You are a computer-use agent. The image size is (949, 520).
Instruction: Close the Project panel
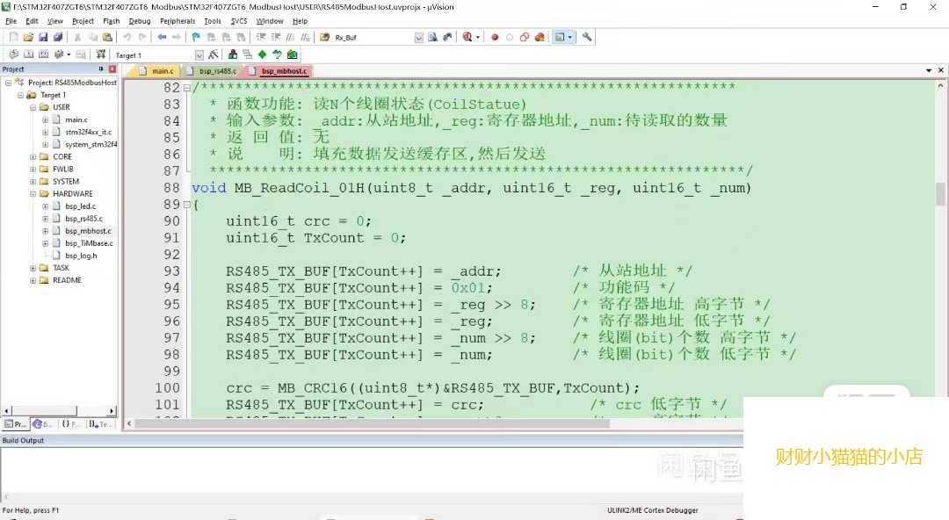[x=112, y=69]
